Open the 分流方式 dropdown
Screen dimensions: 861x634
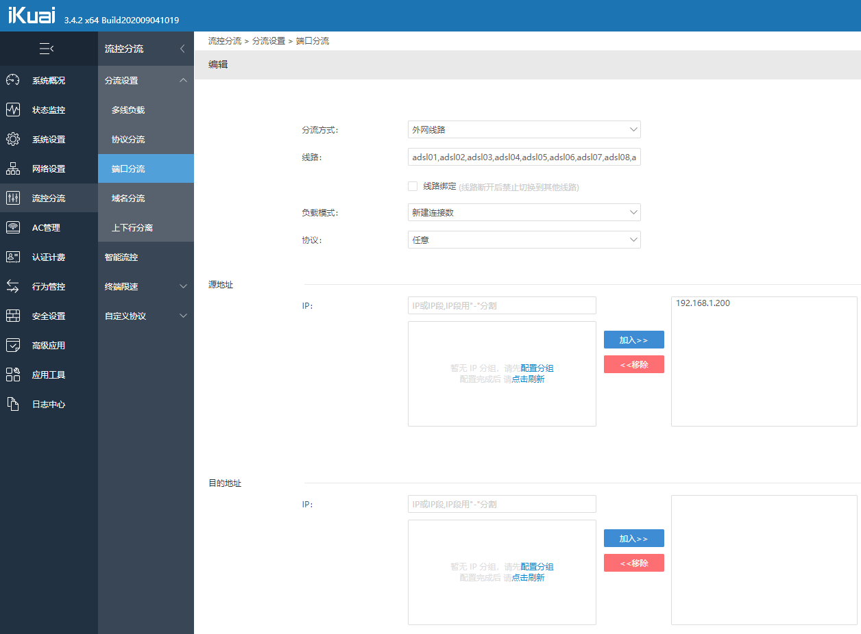(524, 129)
